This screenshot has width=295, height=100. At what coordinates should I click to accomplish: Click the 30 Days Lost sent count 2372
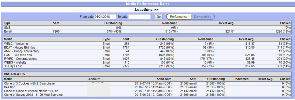[x=126, y=66]
